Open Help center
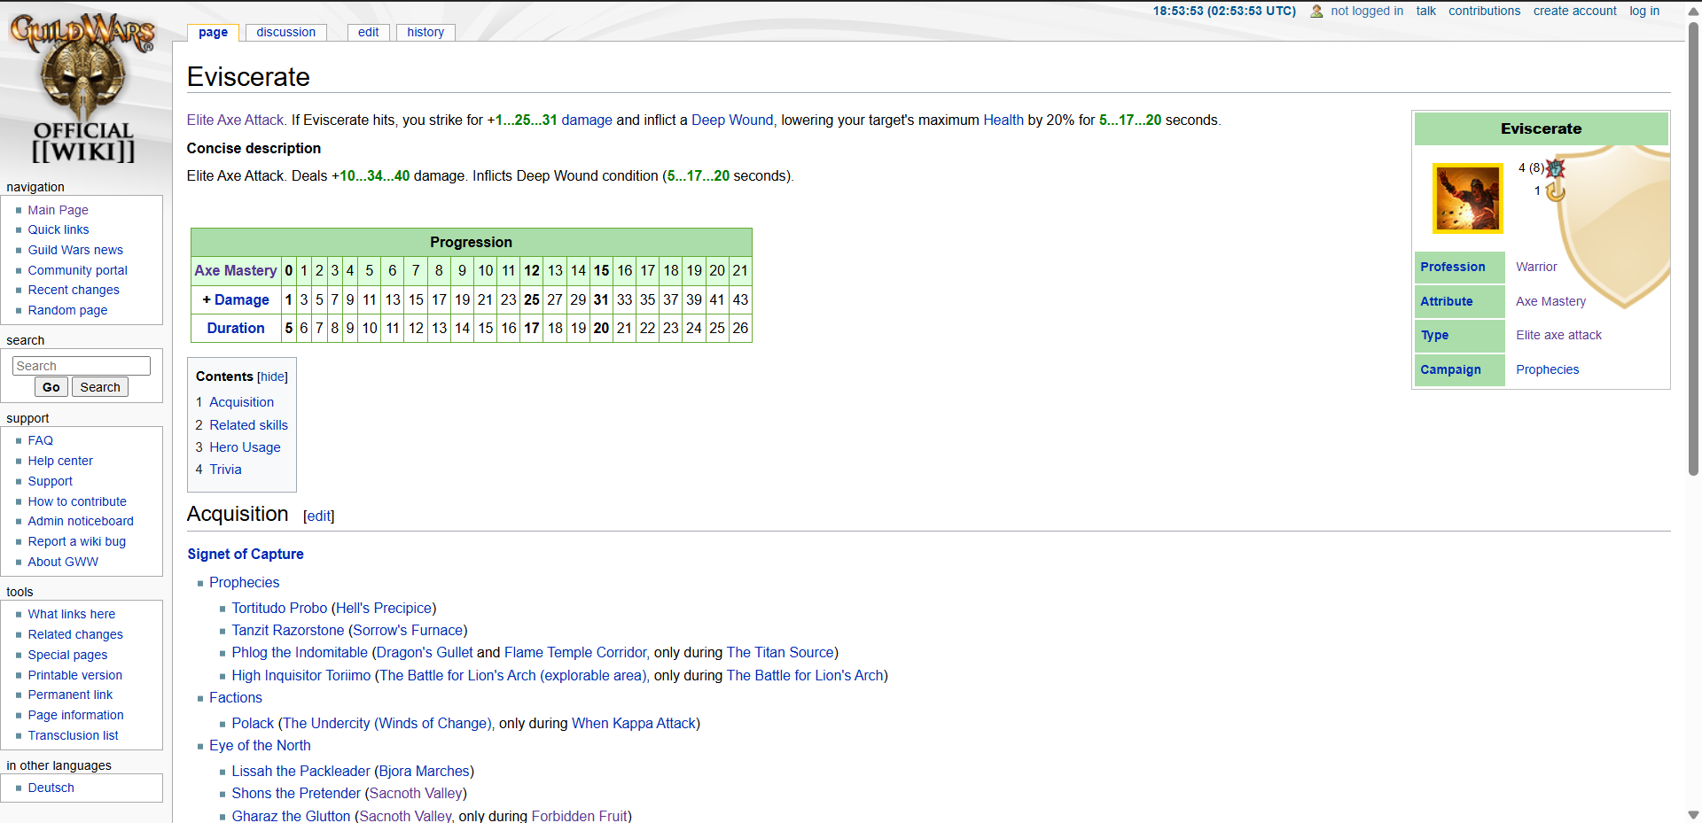The width and height of the screenshot is (1702, 823). point(60,461)
